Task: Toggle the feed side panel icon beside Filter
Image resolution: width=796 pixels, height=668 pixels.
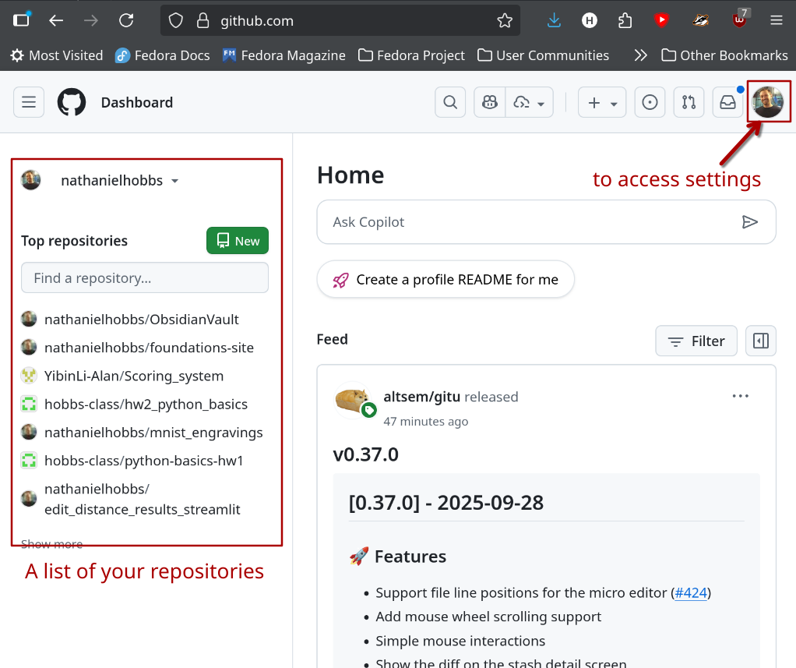Action: pyautogui.click(x=760, y=341)
